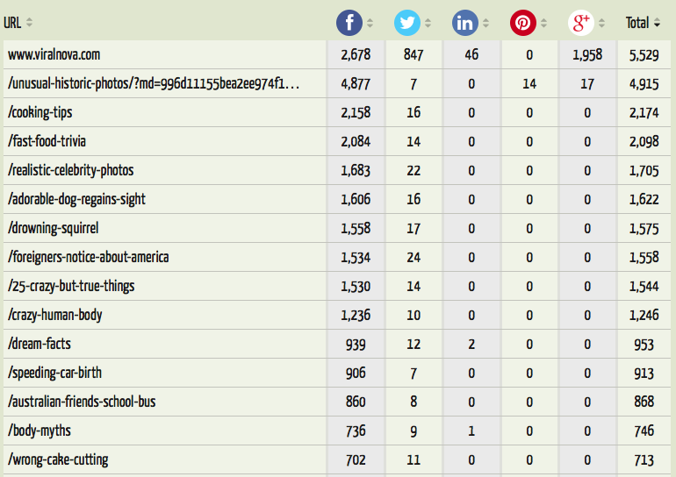Viewport: 676px width, 477px height.
Task: Sort Google Plus column with its arrows
Action: pyautogui.click(x=602, y=23)
